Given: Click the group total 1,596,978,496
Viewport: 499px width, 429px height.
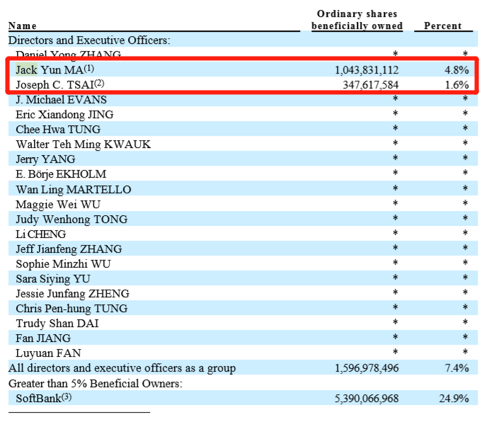Looking at the screenshot, I should pyautogui.click(x=367, y=368).
